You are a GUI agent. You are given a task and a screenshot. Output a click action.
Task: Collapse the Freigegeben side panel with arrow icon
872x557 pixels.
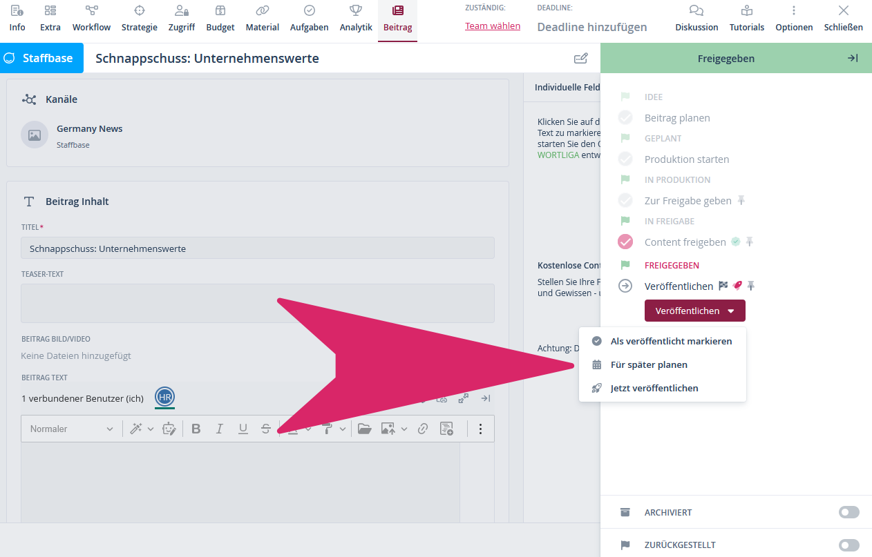point(853,58)
